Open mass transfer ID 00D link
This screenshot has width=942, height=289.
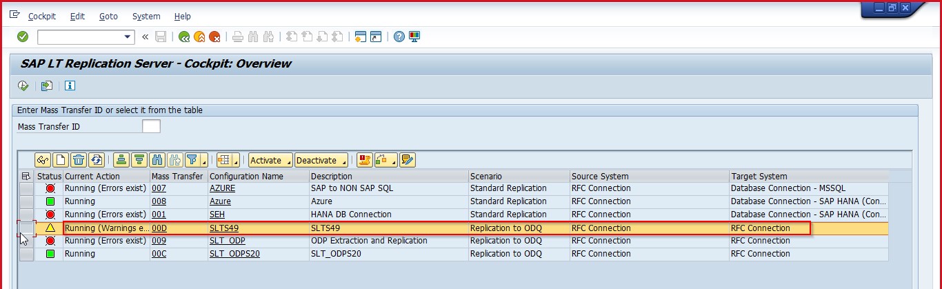point(159,228)
